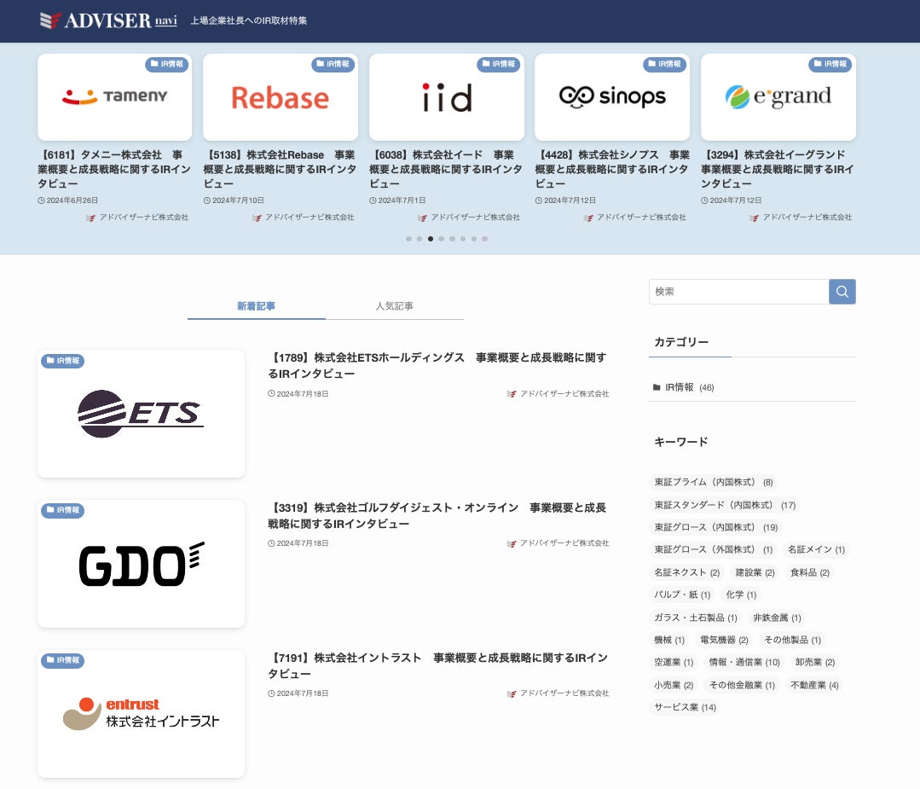Viewport: 920px width, 789px height.
Task: Open the entrust logo article thumbnail
Action: pyautogui.click(x=141, y=714)
